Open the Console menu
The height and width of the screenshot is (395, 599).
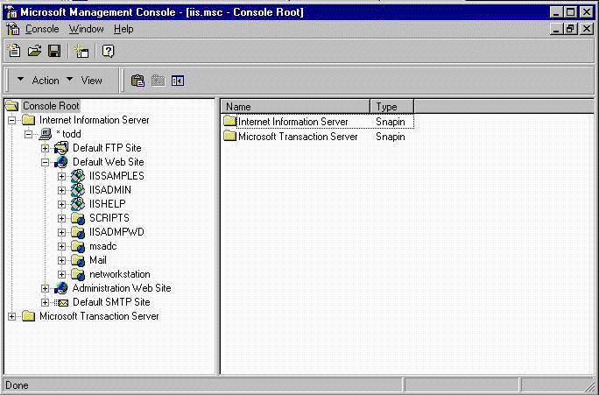coord(42,29)
